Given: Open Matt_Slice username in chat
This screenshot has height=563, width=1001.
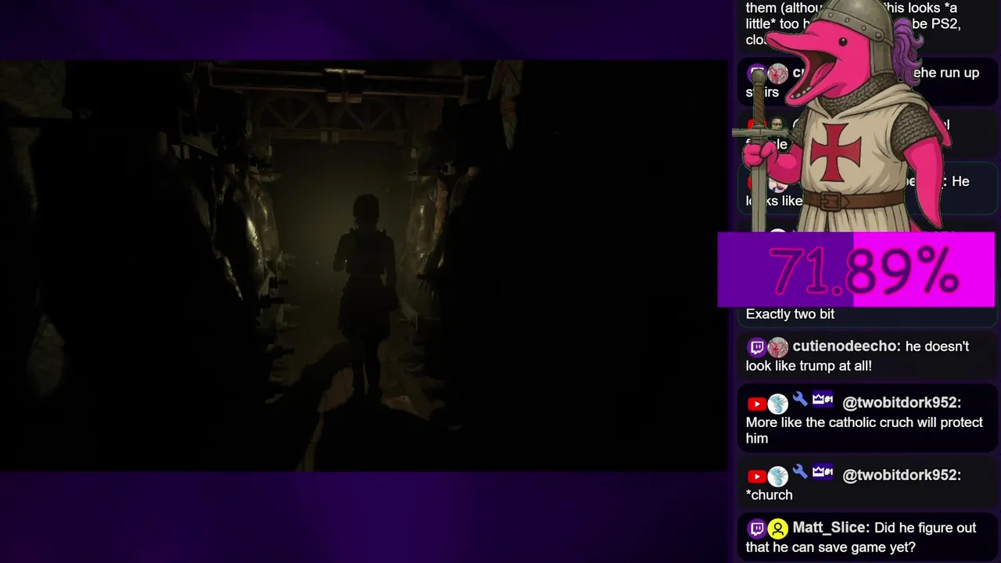Looking at the screenshot, I should coord(831,528).
